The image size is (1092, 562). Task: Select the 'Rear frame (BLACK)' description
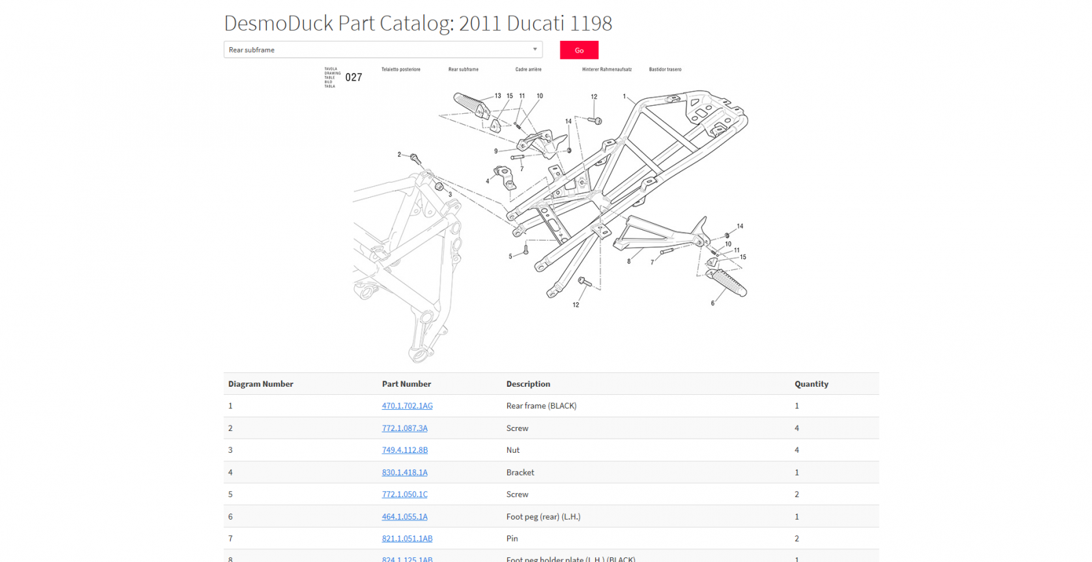(x=541, y=406)
